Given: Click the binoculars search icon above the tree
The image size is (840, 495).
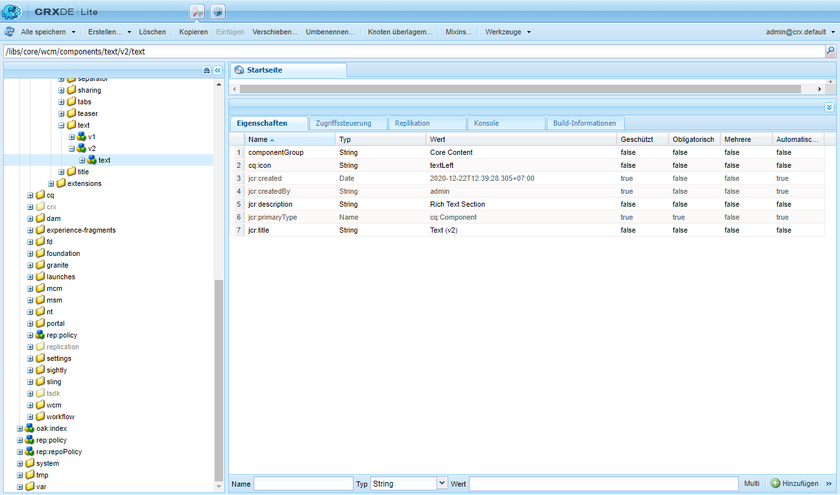Looking at the screenshot, I should pyautogui.click(x=207, y=70).
